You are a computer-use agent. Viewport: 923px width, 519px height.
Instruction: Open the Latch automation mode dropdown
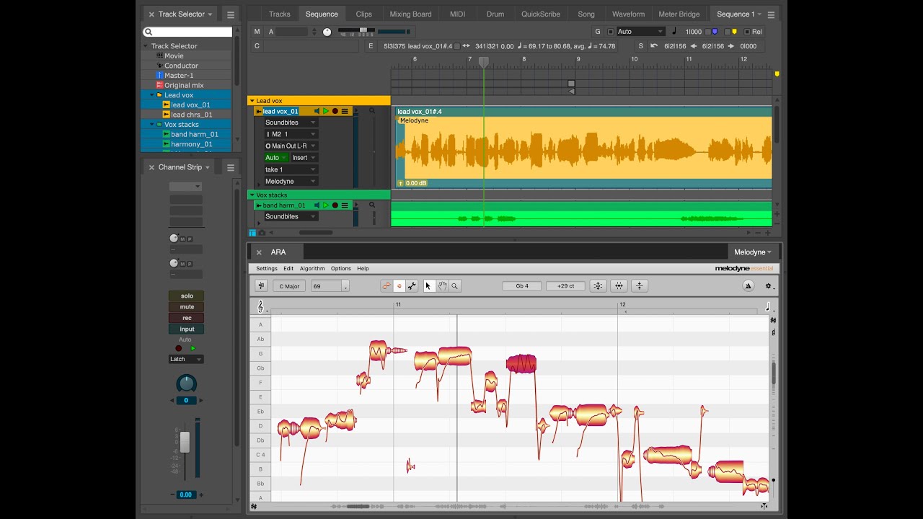(x=186, y=359)
